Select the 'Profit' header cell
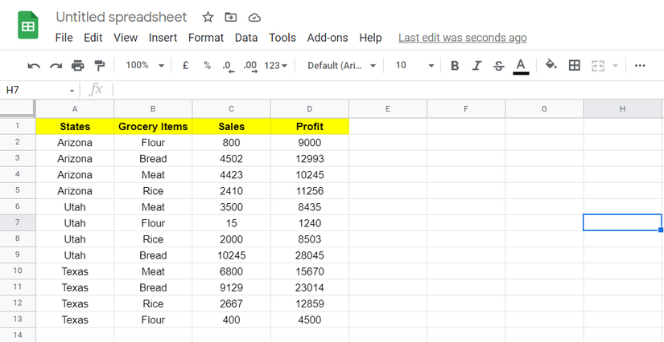 (310, 126)
